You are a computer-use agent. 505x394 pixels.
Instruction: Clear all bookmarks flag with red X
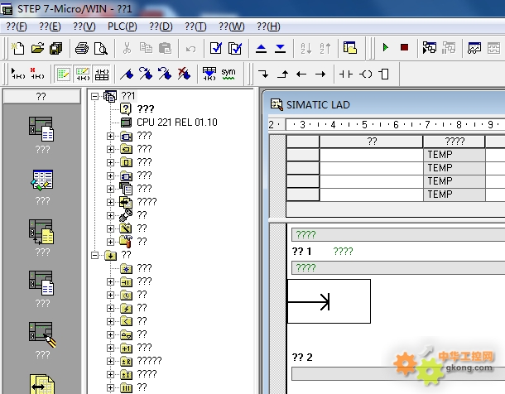coord(184,74)
